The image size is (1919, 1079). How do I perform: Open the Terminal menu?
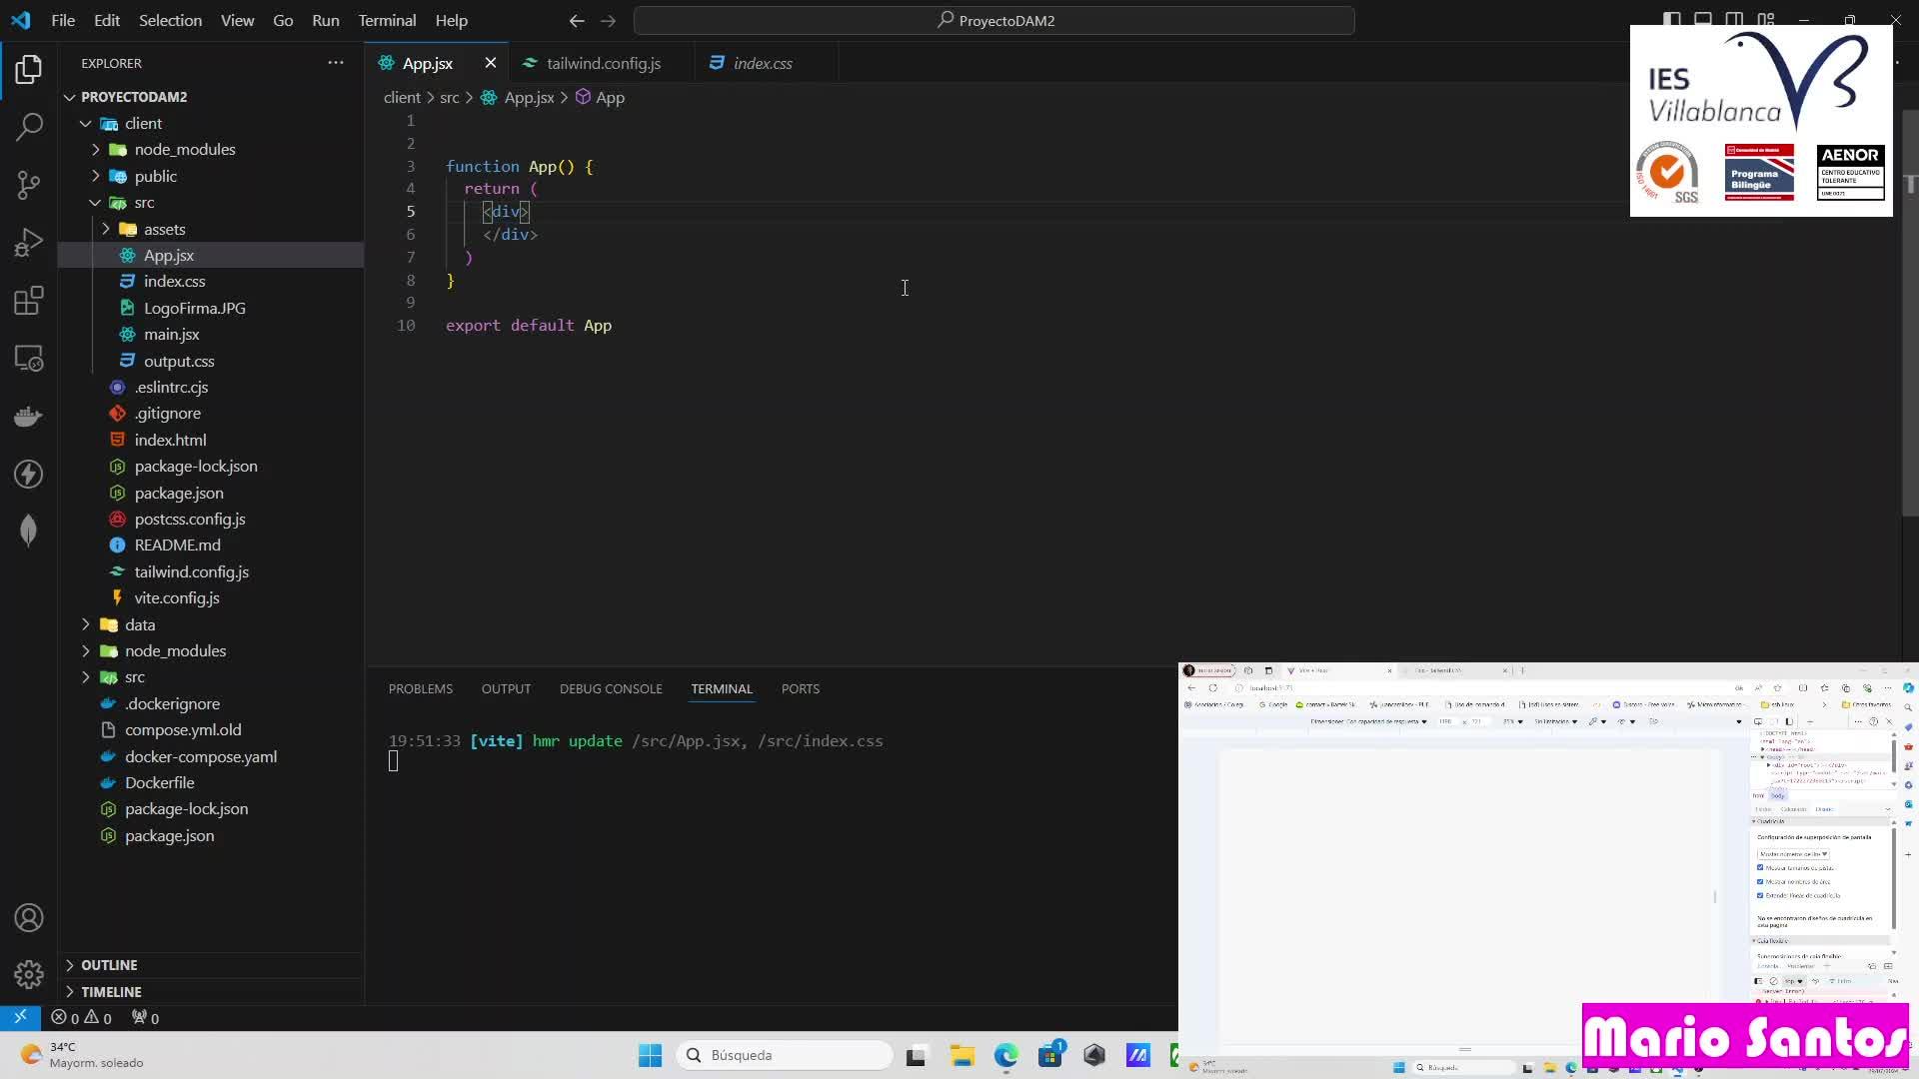click(x=387, y=20)
